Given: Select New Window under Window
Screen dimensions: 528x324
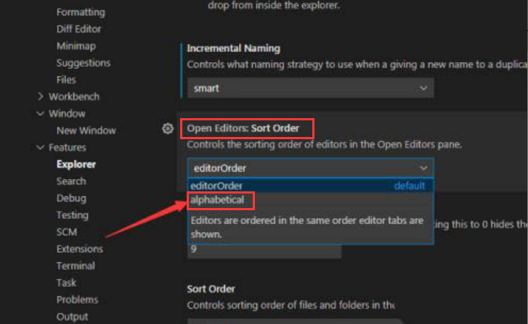Looking at the screenshot, I should tap(86, 130).
